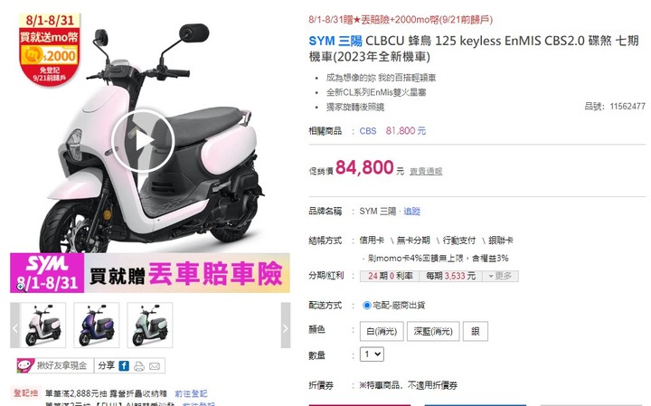Open related product CBS 81,800元
Screen dimensions: 651x406
(x=392, y=131)
